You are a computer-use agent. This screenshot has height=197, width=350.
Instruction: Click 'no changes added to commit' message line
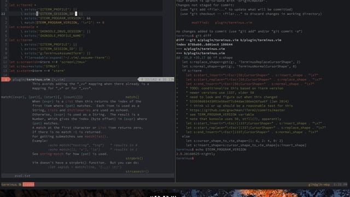[239, 32]
